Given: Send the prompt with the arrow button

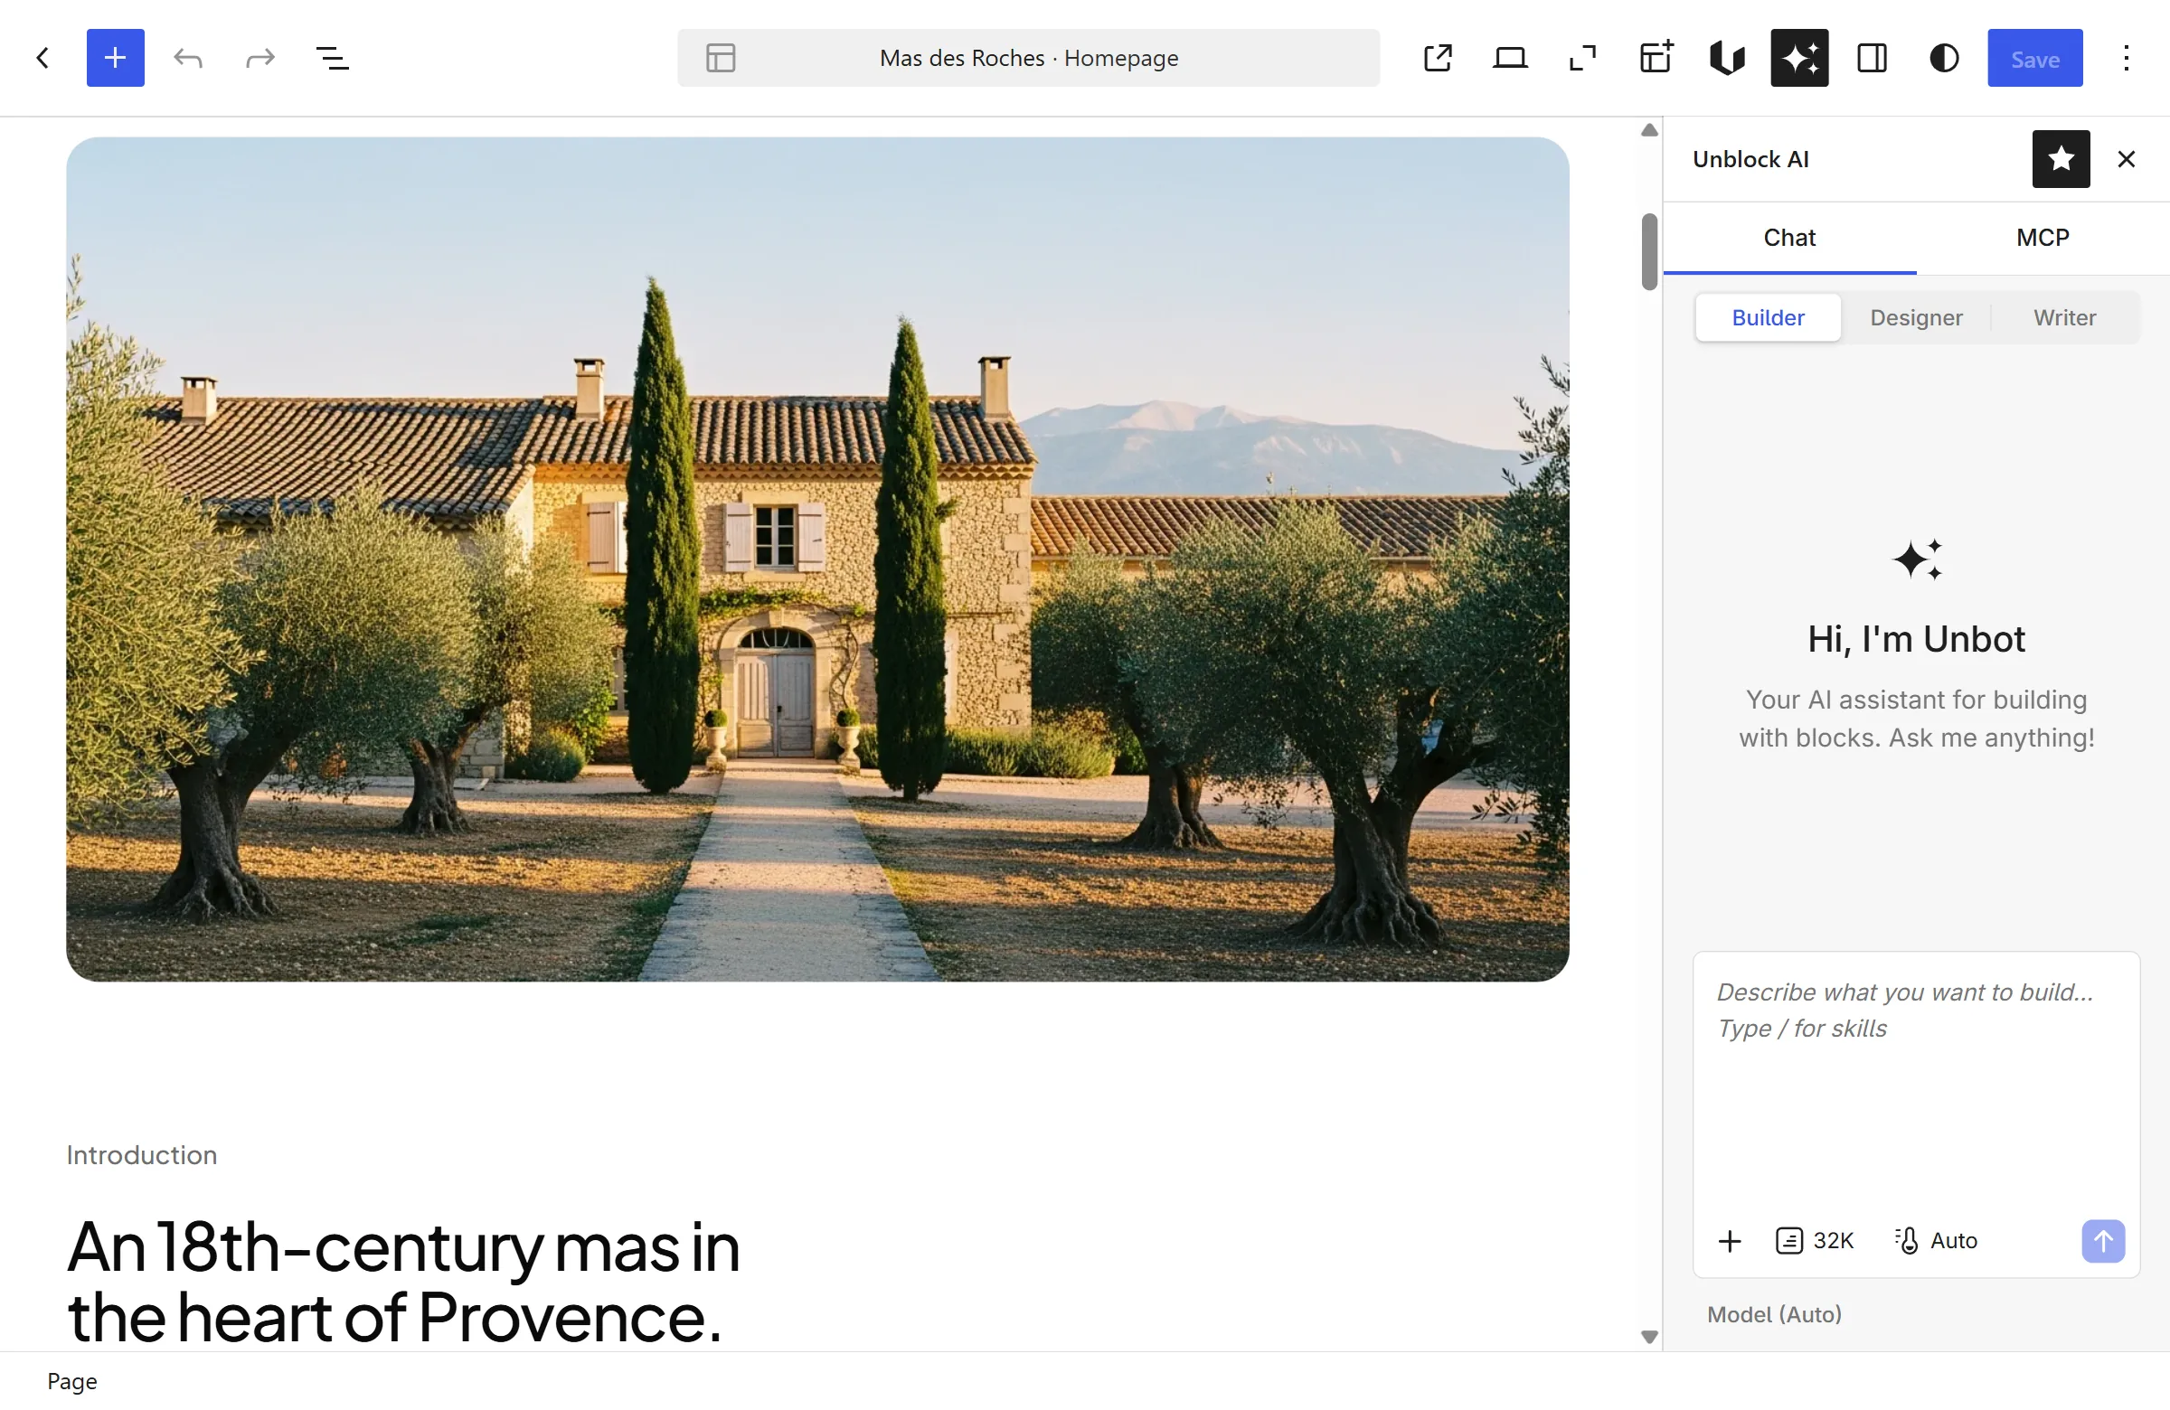Looking at the screenshot, I should click(x=2102, y=1241).
